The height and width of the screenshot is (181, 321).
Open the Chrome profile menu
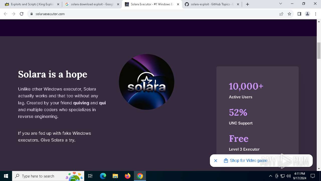(307, 14)
